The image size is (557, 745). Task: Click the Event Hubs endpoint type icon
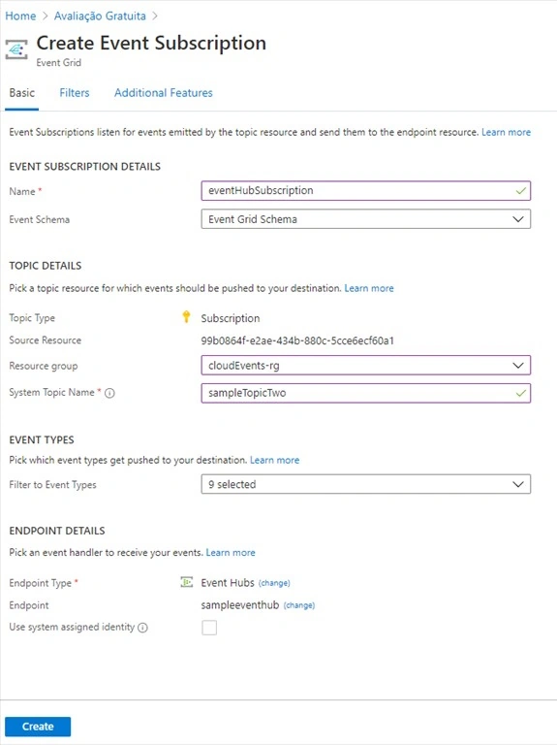point(186,582)
